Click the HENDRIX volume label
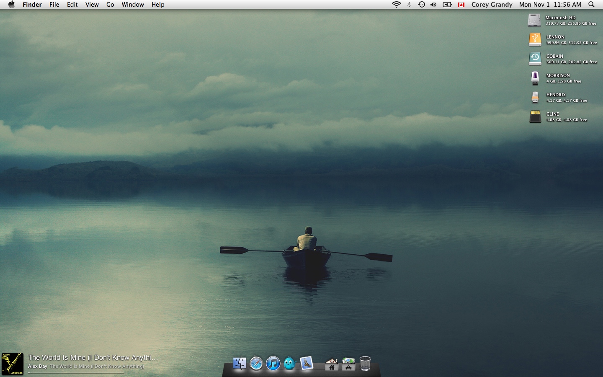603x377 pixels. (x=556, y=95)
